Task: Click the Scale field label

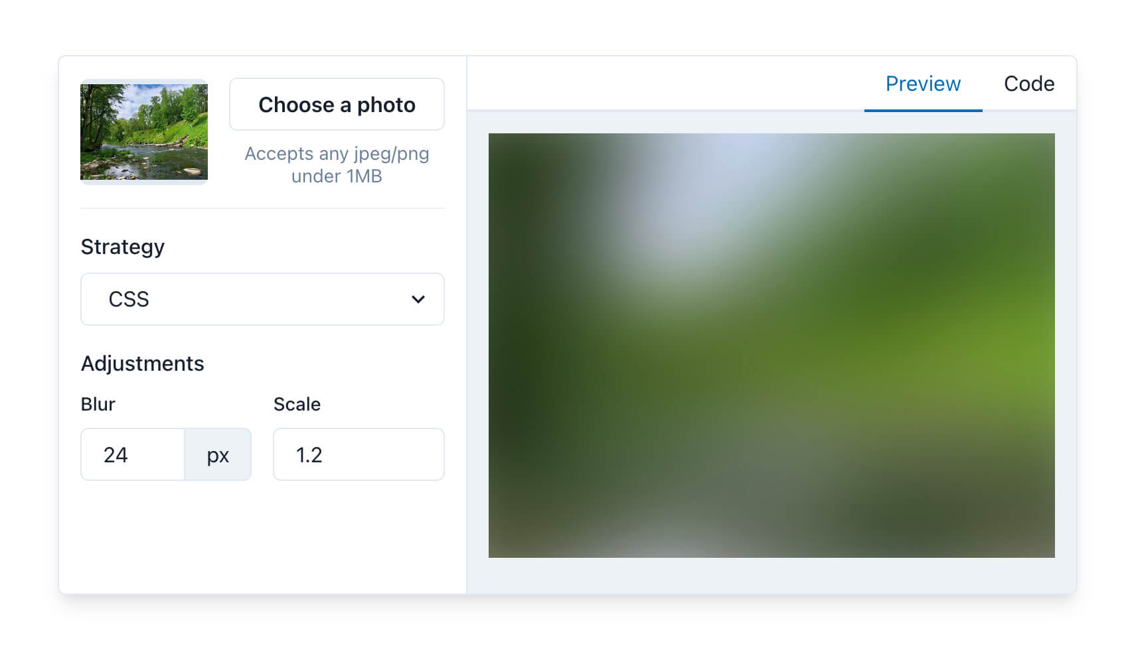Action: [x=297, y=404]
